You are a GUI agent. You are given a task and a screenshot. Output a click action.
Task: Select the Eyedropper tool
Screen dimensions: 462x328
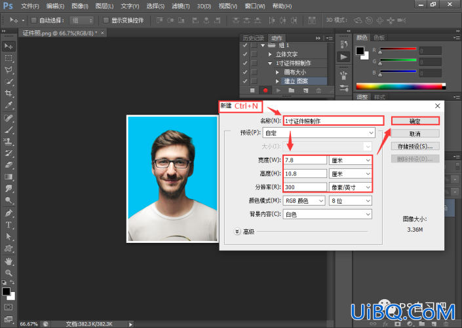point(9,105)
